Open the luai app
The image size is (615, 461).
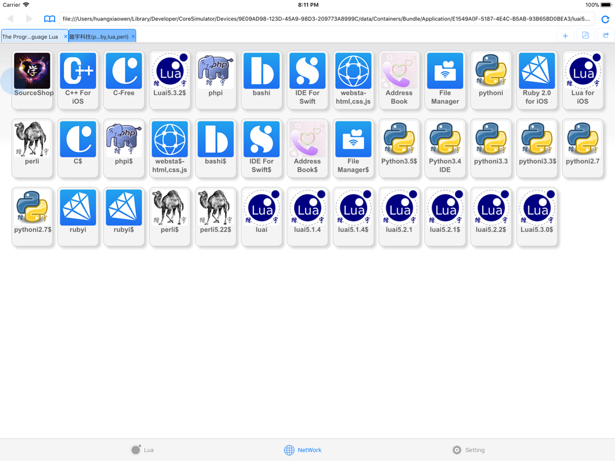pos(261,217)
